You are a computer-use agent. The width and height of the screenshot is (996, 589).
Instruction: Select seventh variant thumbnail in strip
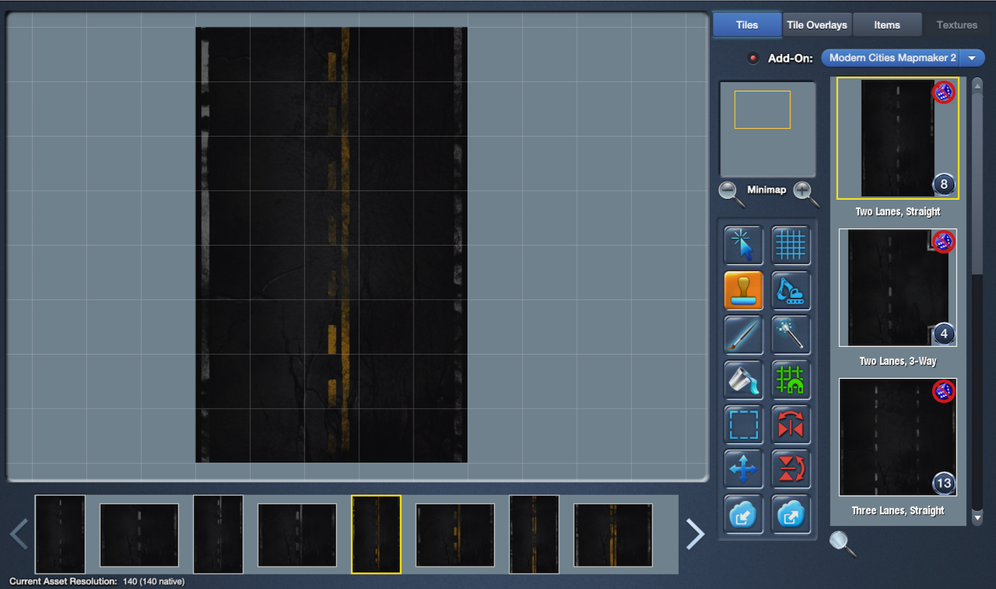pos(534,535)
